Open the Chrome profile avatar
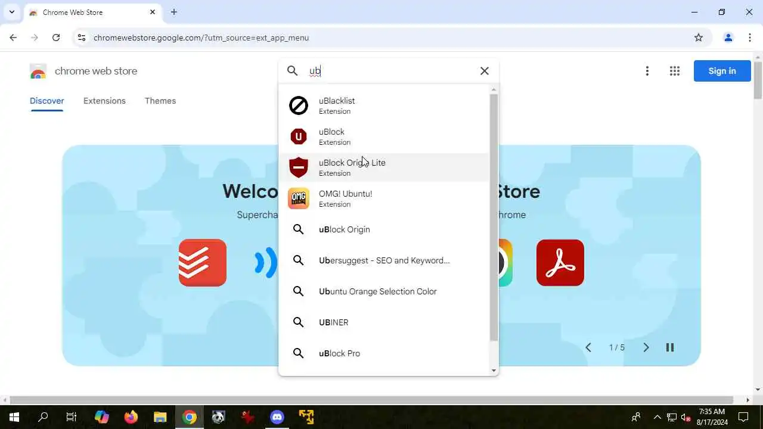Image resolution: width=763 pixels, height=429 pixels. point(728,38)
